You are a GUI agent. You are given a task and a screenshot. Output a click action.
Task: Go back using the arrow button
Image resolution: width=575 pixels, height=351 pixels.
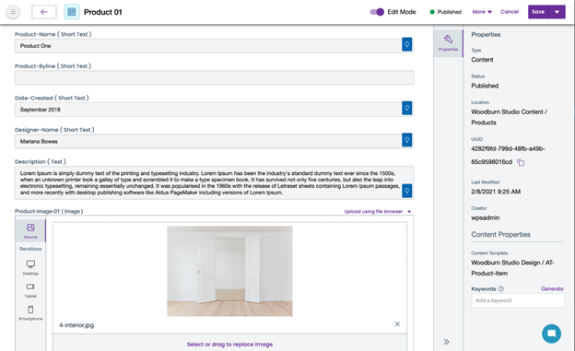[44, 12]
